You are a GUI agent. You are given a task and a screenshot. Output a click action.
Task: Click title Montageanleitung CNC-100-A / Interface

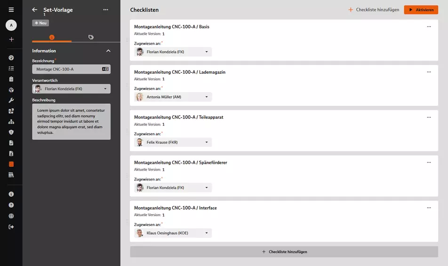(176, 208)
